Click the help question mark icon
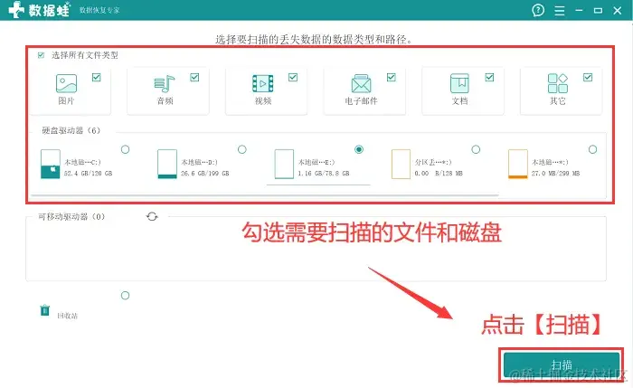Screen dimensions: 633x388 click(x=538, y=10)
